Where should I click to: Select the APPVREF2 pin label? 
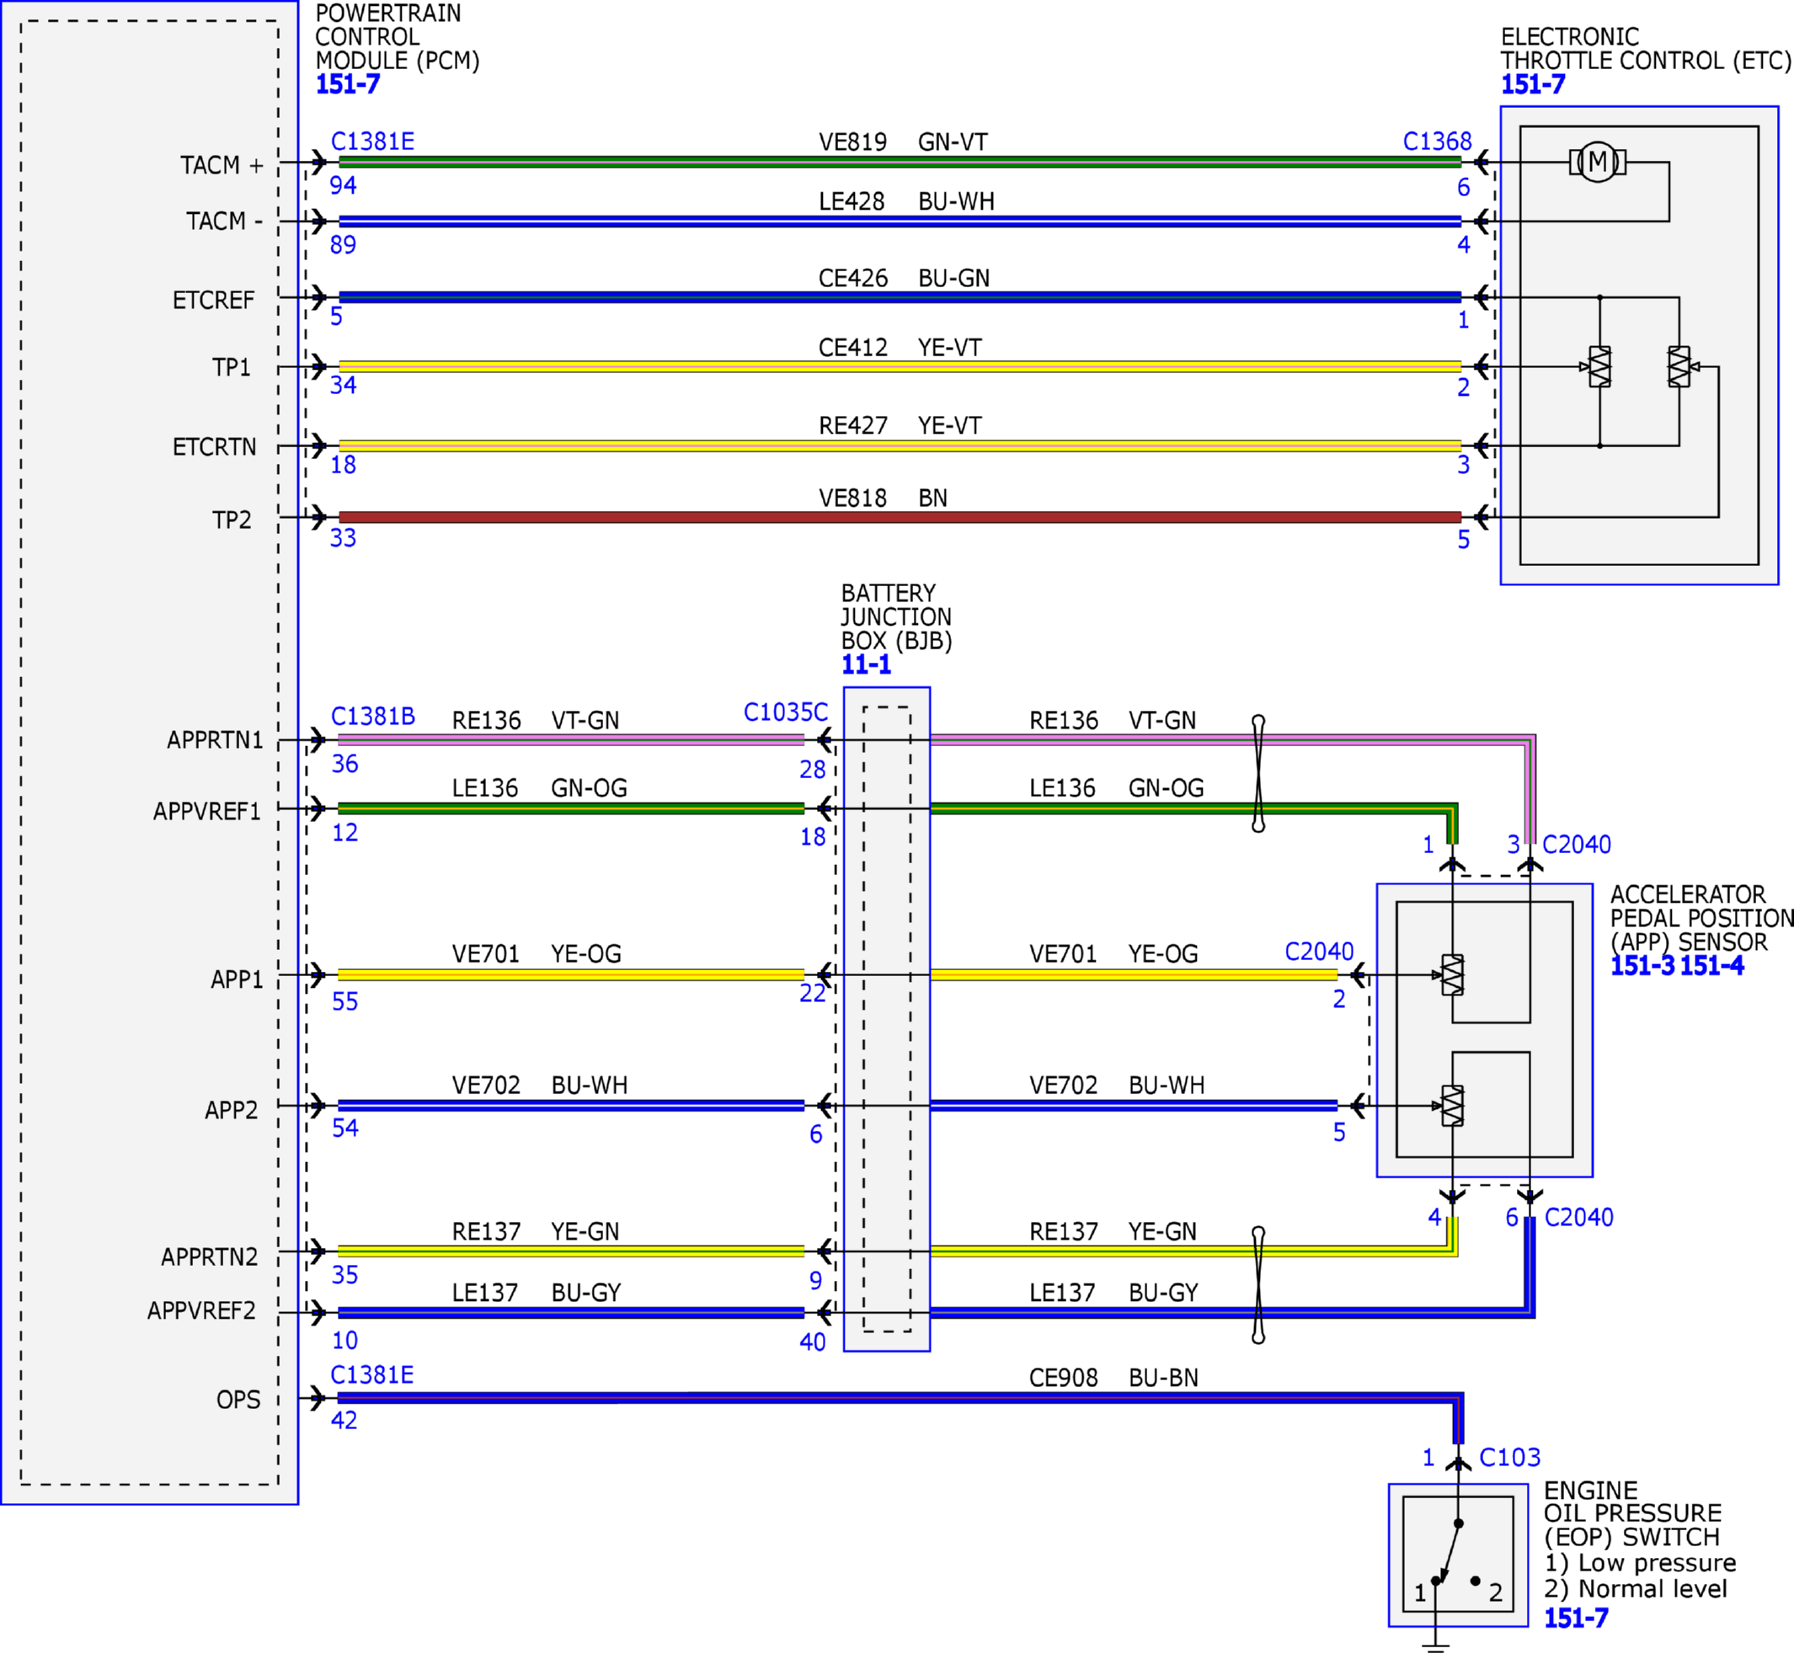pyautogui.click(x=201, y=1310)
